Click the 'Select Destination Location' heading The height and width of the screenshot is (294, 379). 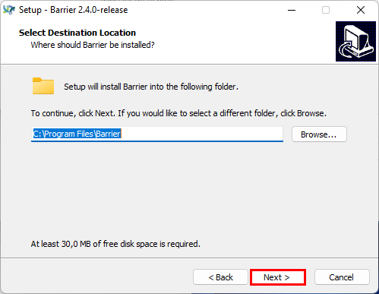pos(77,33)
